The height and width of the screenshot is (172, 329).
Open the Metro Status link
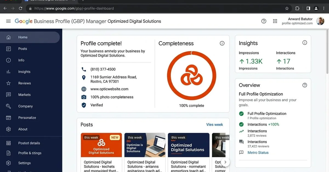(x=258, y=153)
